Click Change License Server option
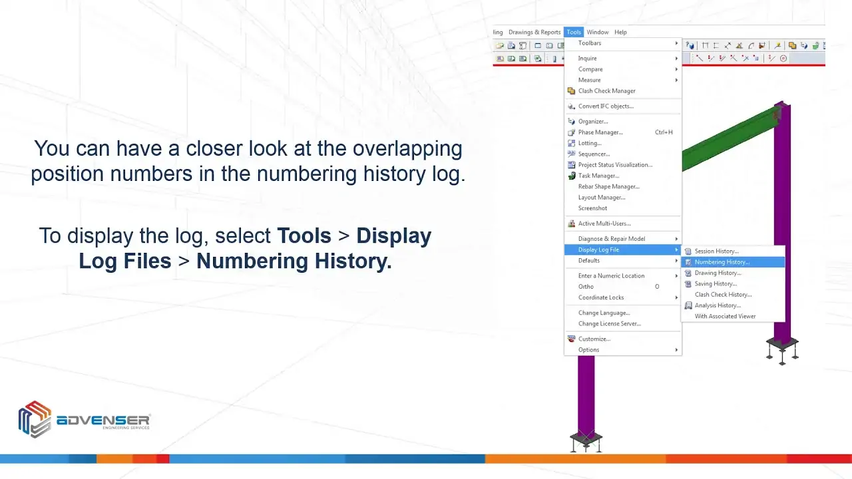The width and height of the screenshot is (852, 479). pyautogui.click(x=609, y=324)
